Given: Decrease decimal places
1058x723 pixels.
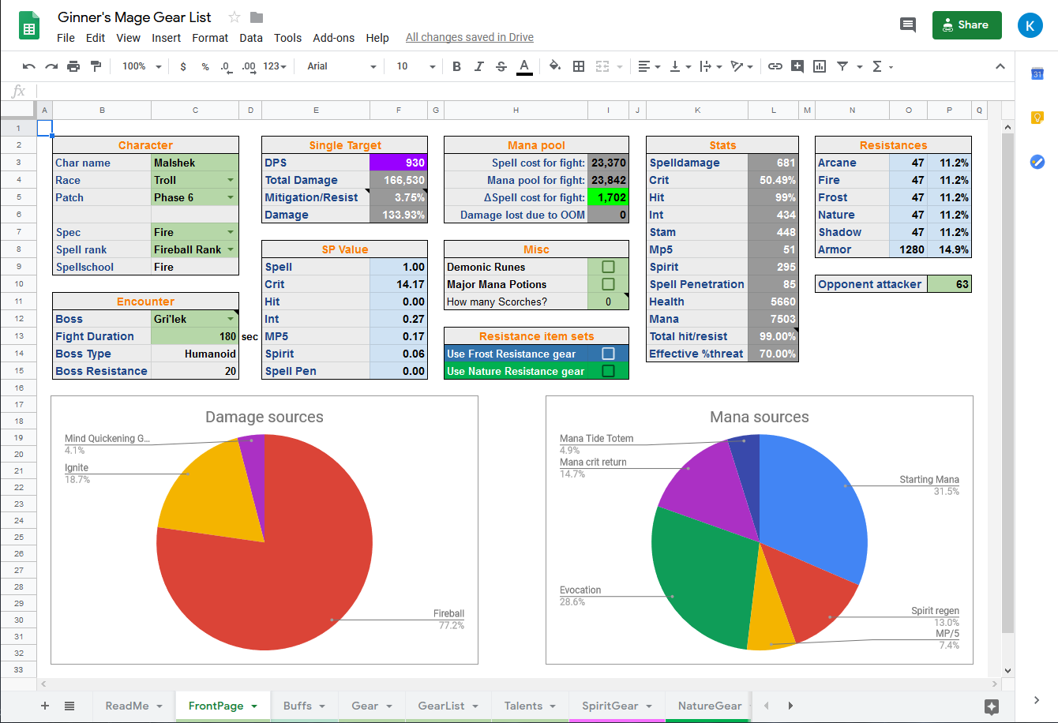Looking at the screenshot, I should pyautogui.click(x=226, y=66).
